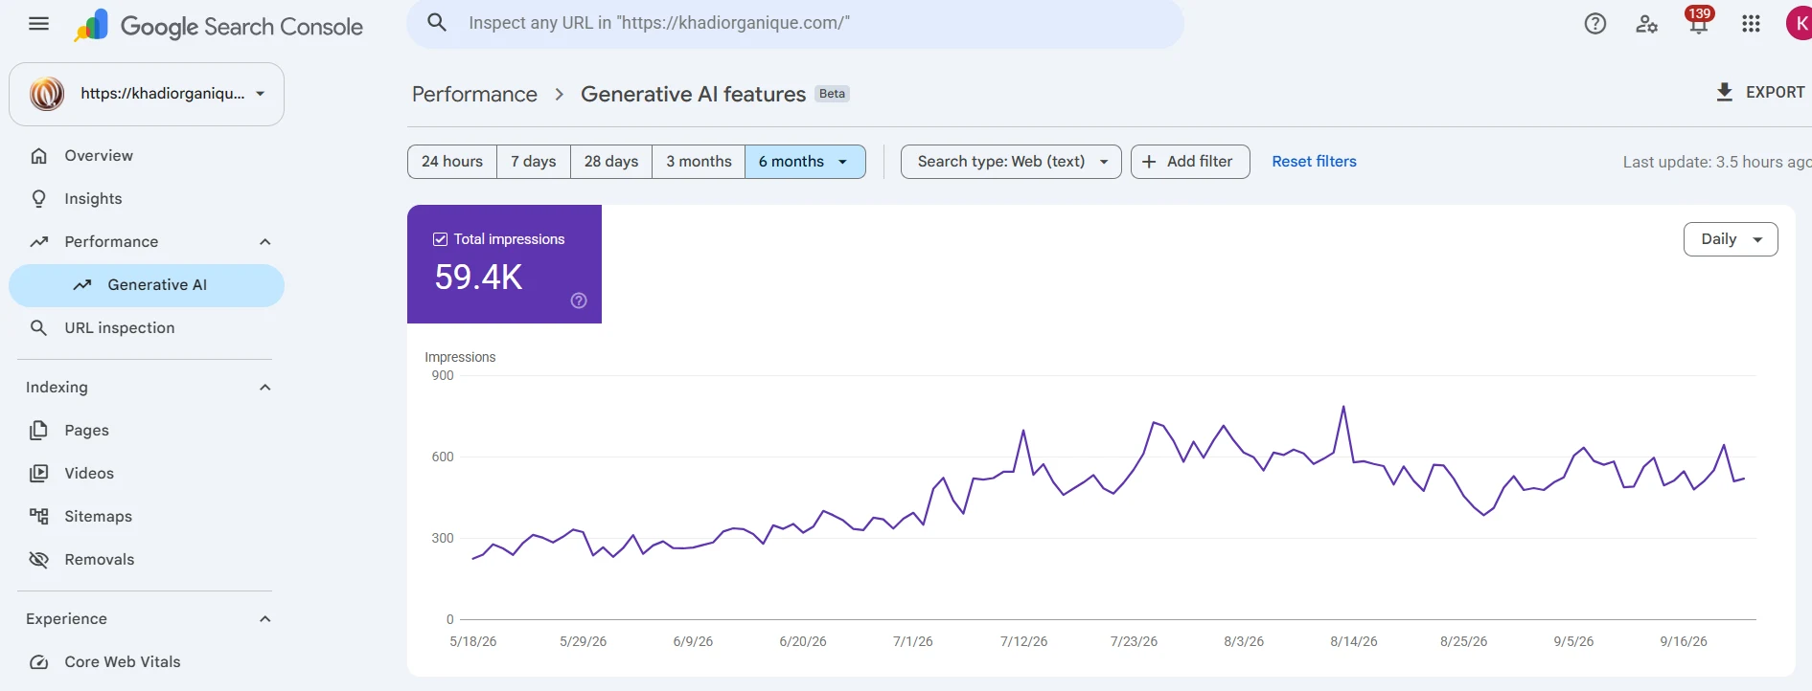Image resolution: width=1812 pixels, height=691 pixels.
Task: Click the search magnifier icon in URL bar
Action: click(437, 23)
